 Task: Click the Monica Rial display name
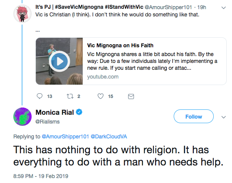click(x=54, y=112)
